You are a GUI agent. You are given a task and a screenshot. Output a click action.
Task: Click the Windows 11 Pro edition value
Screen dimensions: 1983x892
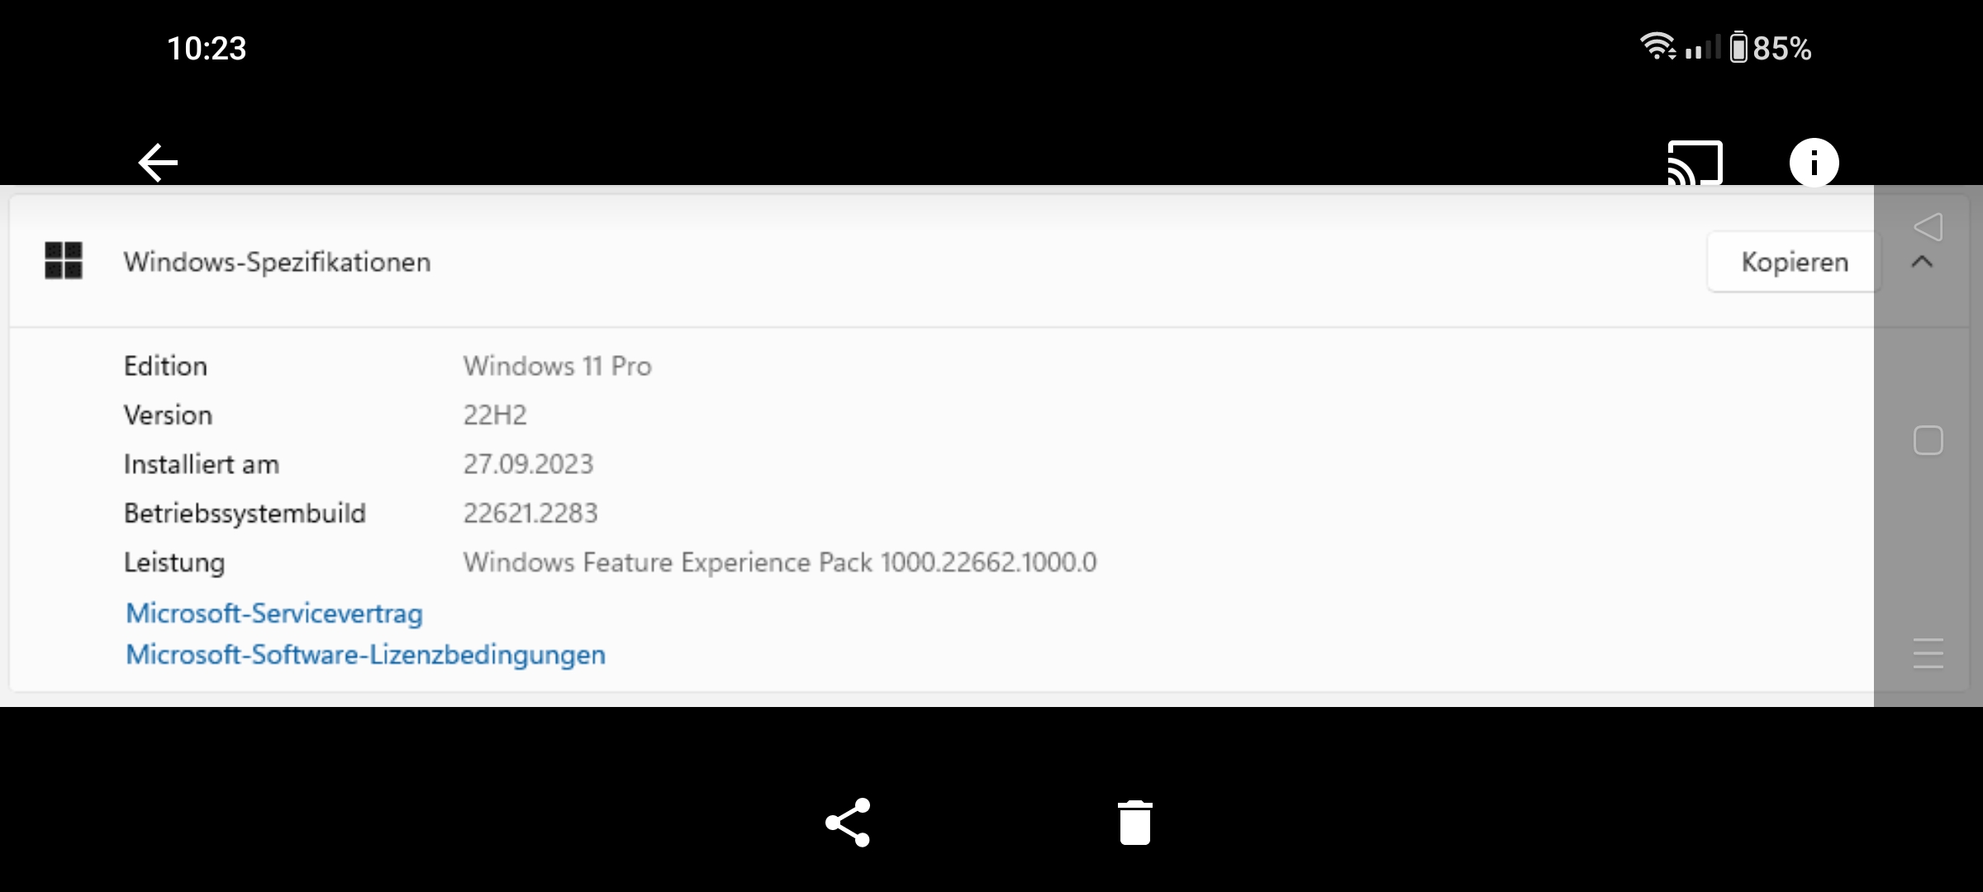point(557,366)
